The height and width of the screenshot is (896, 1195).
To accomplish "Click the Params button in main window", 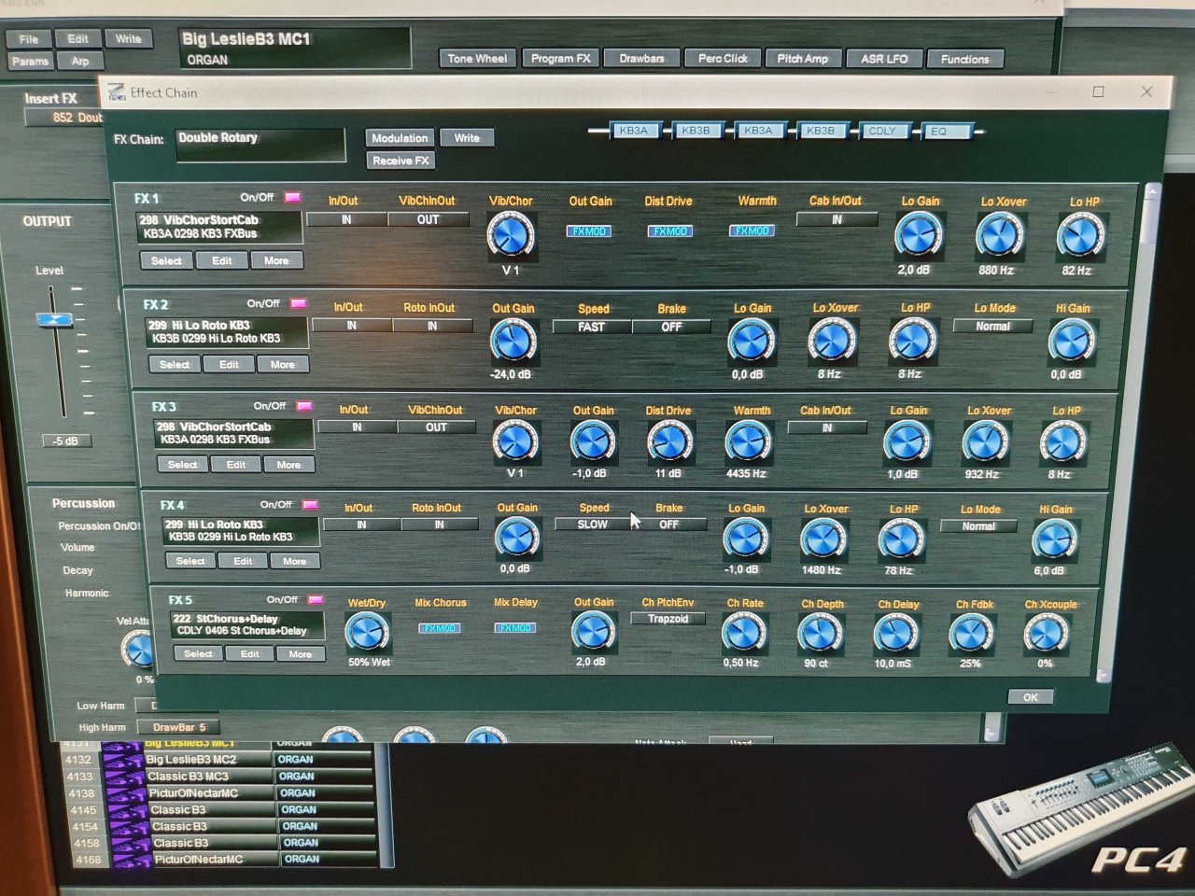I will point(30,61).
